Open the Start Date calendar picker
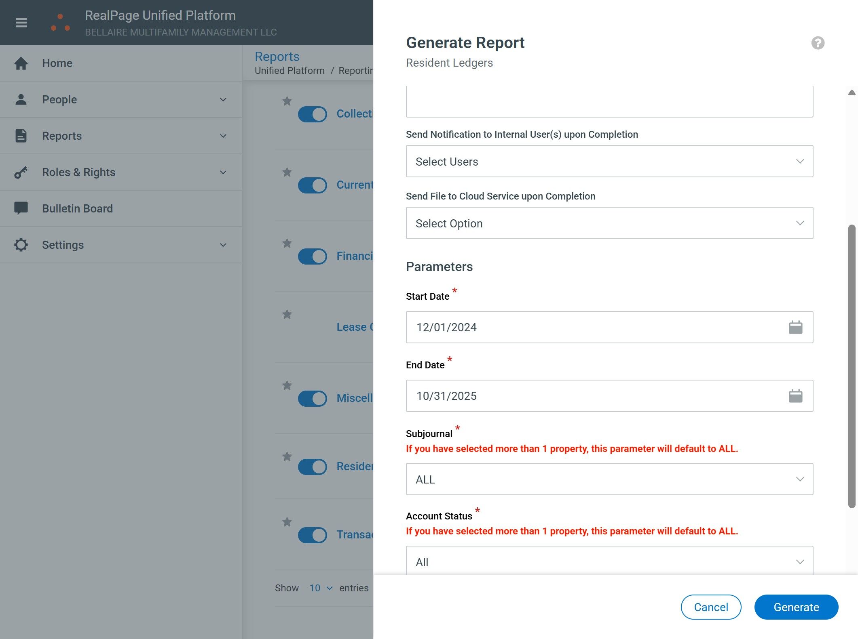The height and width of the screenshot is (639, 858). pos(795,327)
